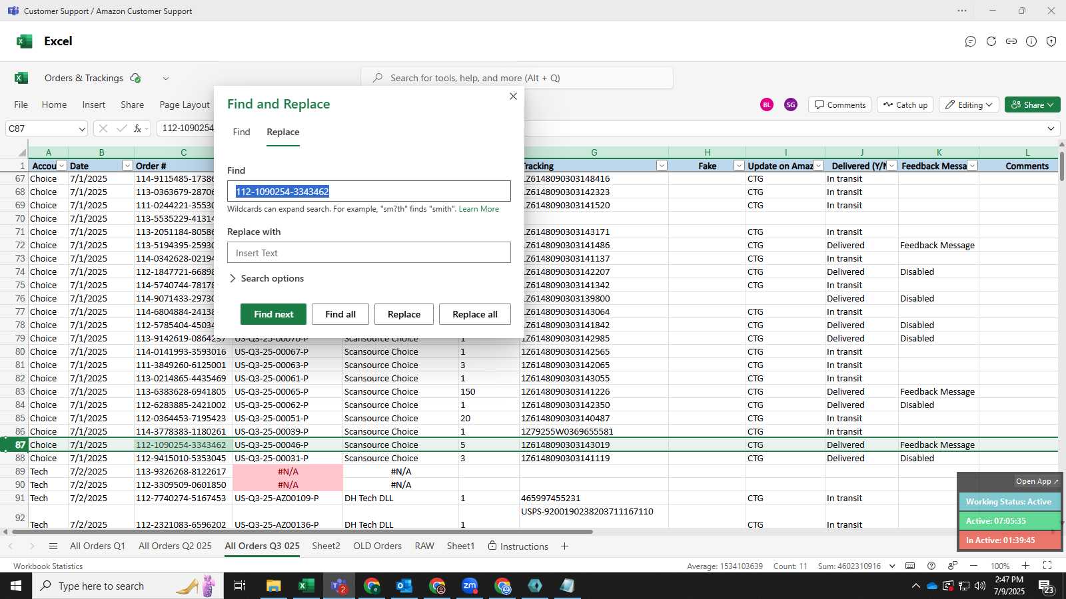Viewport: 1066px width, 599px height.
Task: Open Outlook from the taskbar
Action: pyautogui.click(x=404, y=586)
